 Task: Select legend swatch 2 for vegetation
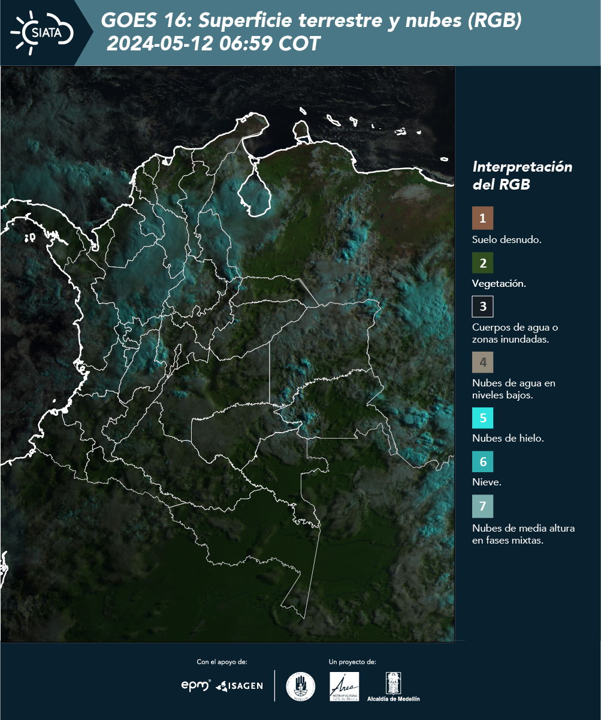tap(482, 263)
